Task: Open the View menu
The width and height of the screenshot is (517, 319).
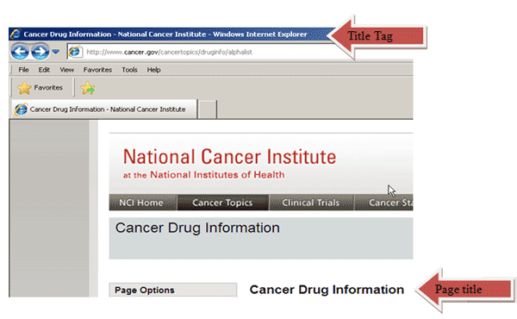Action: (66, 70)
